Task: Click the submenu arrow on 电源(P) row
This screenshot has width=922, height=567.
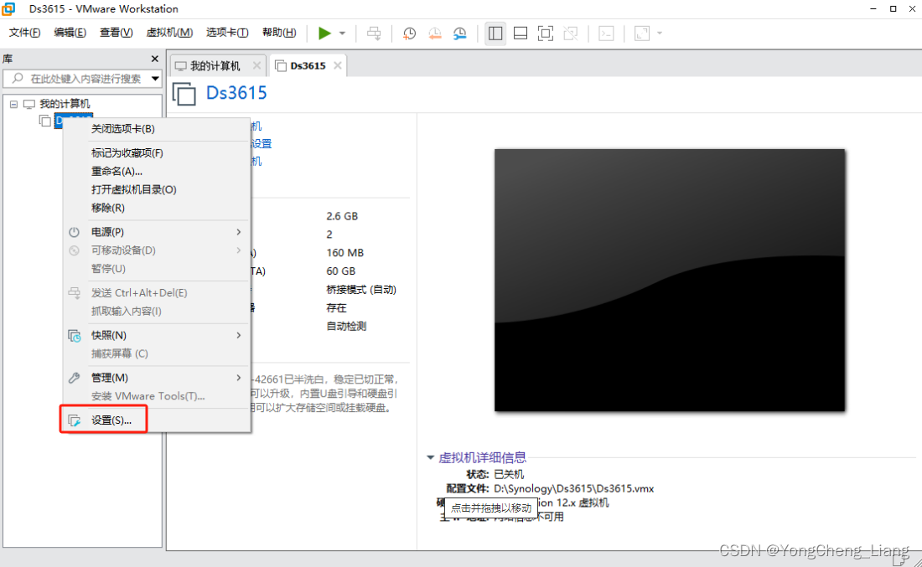Action: click(239, 232)
